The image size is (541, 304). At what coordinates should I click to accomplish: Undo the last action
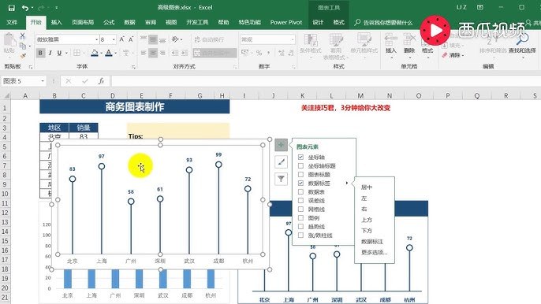[24, 8]
